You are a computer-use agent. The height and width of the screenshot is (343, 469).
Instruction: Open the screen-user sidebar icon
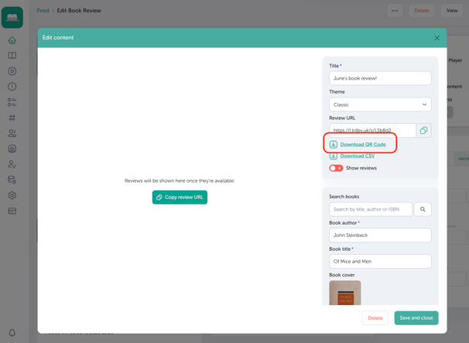(12, 149)
